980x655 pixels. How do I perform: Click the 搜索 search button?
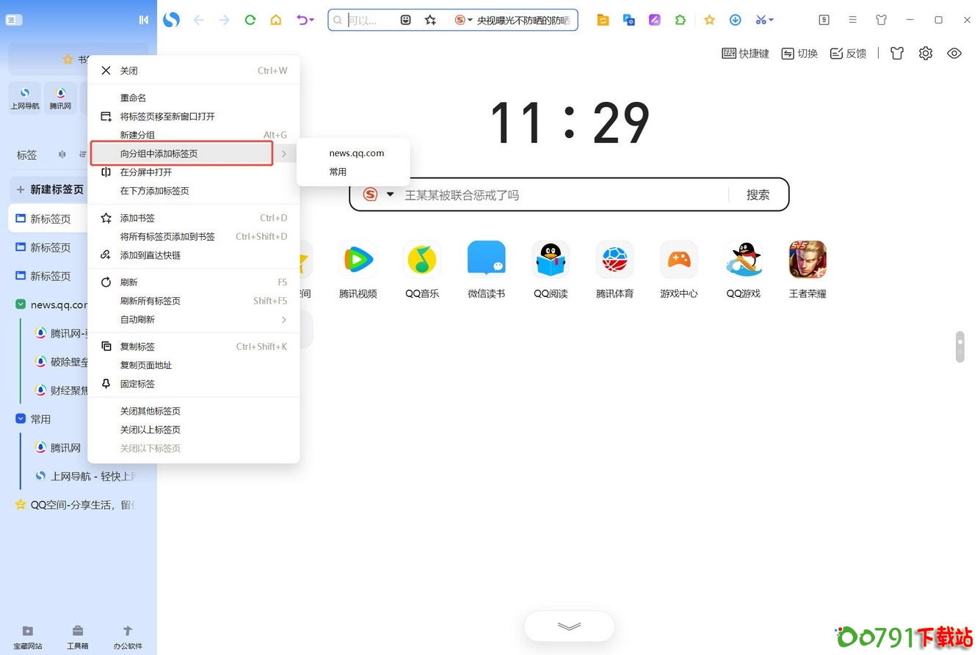coord(758,194)
